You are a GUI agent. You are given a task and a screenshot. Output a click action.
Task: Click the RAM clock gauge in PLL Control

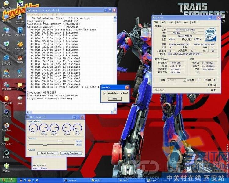[54, 128]
